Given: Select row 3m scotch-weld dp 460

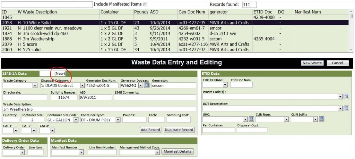Looking at the screenshot, I should [x=175, y=33].
